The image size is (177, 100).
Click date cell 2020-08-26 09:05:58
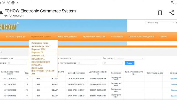pos(98,79)
